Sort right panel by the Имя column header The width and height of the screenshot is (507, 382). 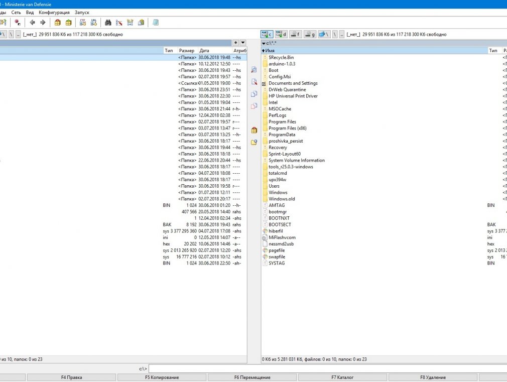[374, 51]
